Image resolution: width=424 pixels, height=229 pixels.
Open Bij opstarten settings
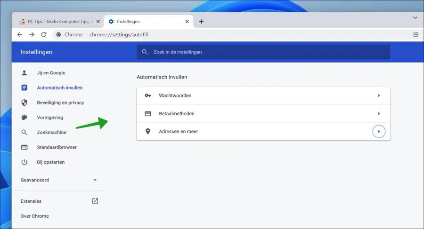[x=51, y=162]
